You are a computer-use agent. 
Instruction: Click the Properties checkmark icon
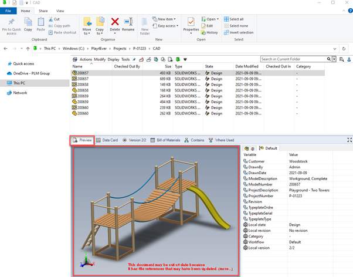tap(191, 22)
